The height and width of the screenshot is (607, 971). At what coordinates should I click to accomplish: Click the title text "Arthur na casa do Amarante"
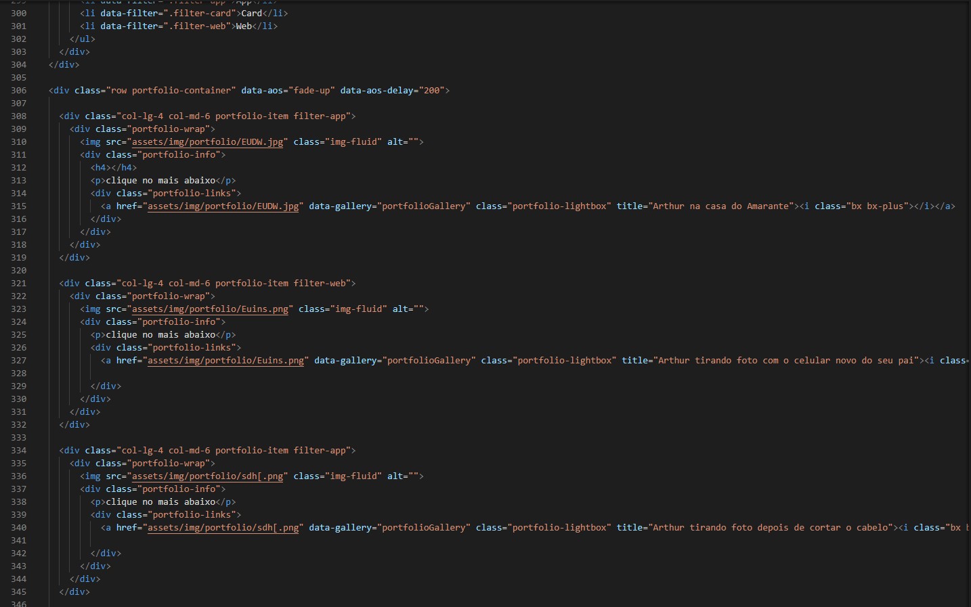click(721, 206)
